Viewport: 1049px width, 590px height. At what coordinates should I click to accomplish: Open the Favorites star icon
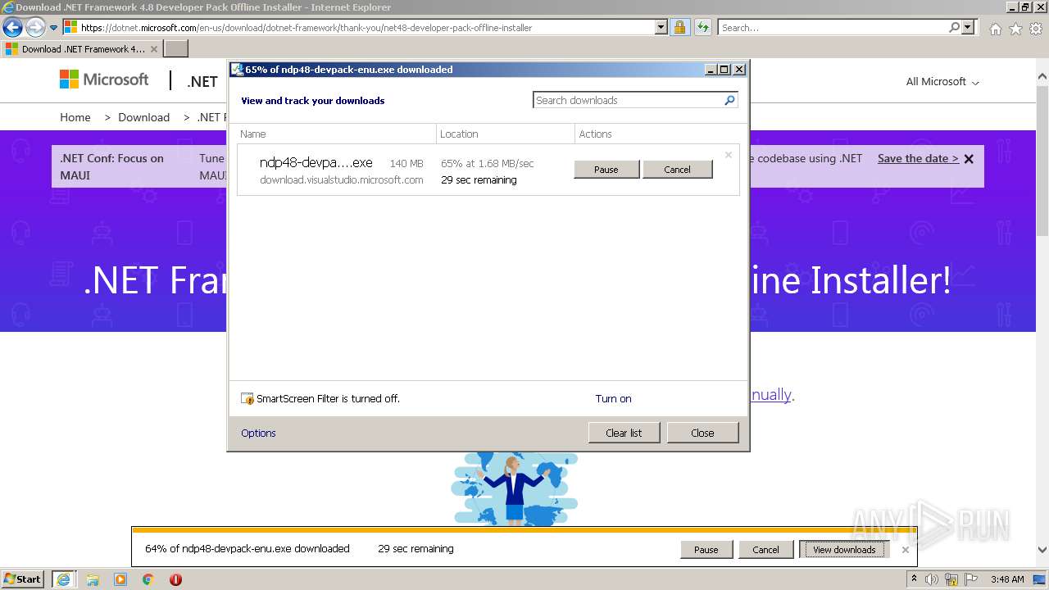(x=1015, y=29)
